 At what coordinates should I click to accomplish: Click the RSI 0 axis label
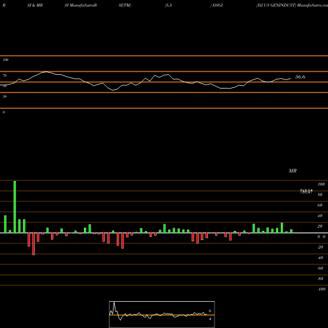pos(4,112)
